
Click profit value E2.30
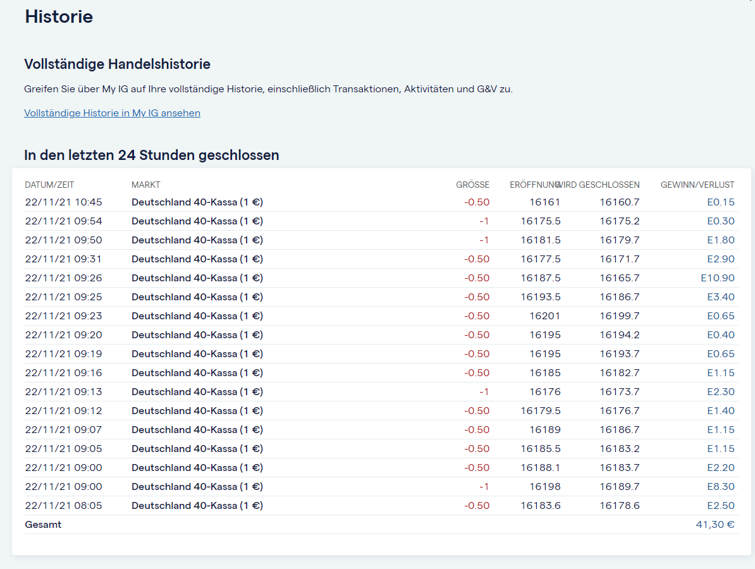click(721, 392)
